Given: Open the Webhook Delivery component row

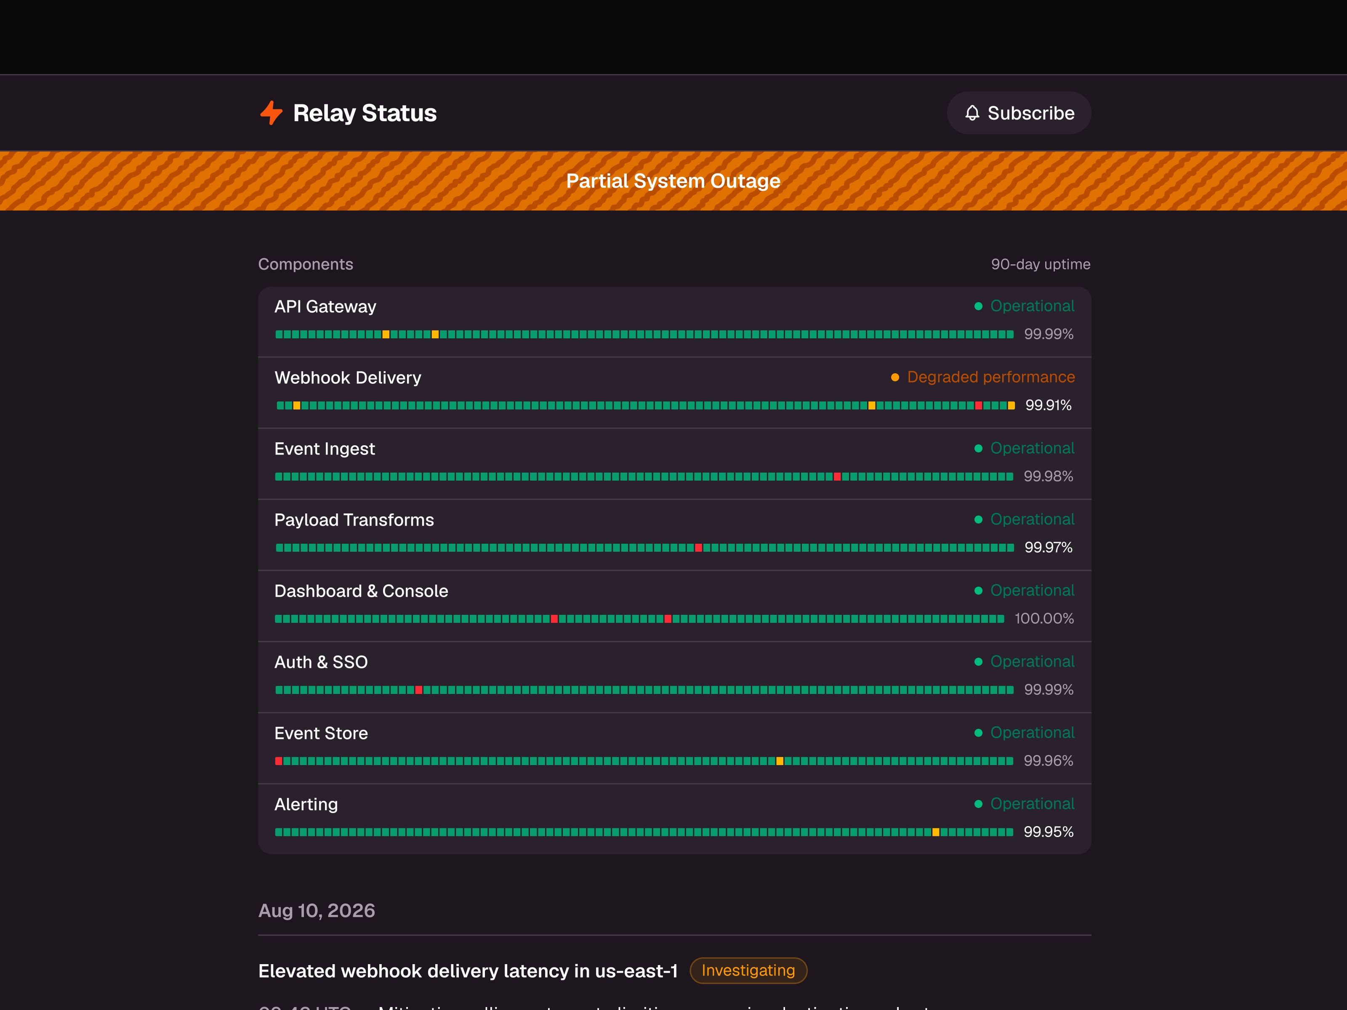Looking at the screenshot, I should pyautogui.click(x=675, y=393).
